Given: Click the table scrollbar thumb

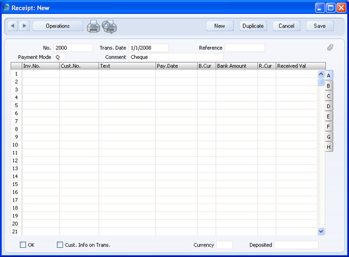Looking at the screenshot, I should 321,81.
